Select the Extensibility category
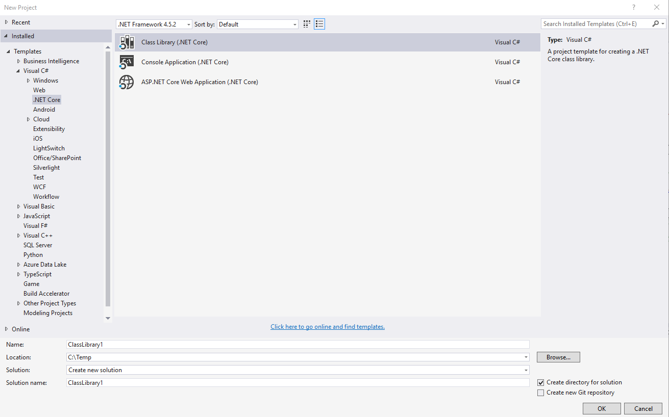The image size is (669, 417). click(49, 129)
